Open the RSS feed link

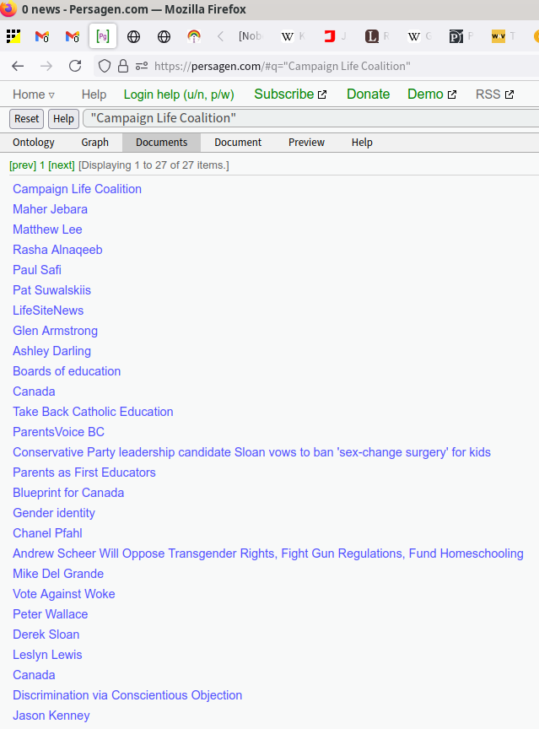pos(494,94)
